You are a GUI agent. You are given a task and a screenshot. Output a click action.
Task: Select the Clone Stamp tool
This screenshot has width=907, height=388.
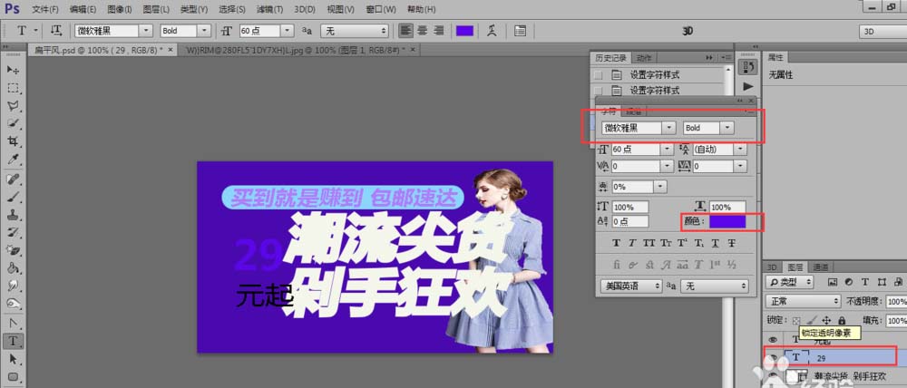click(14, 215)
